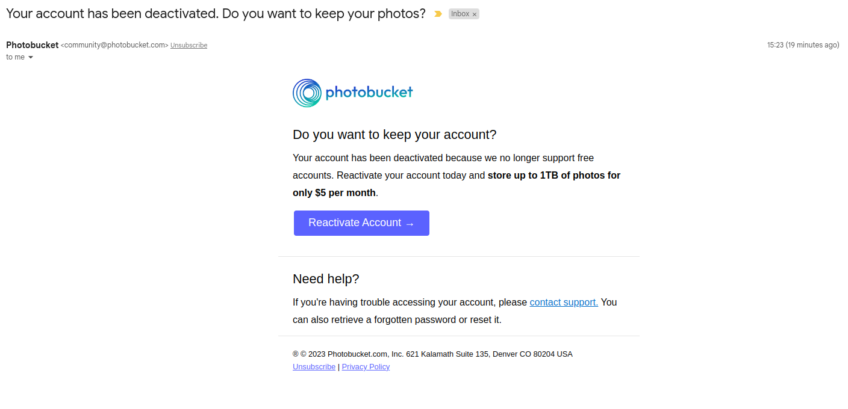848x409 pixels.
Task: Click the Photobucket Denver address footer text
Action: [x=432, y=354]
